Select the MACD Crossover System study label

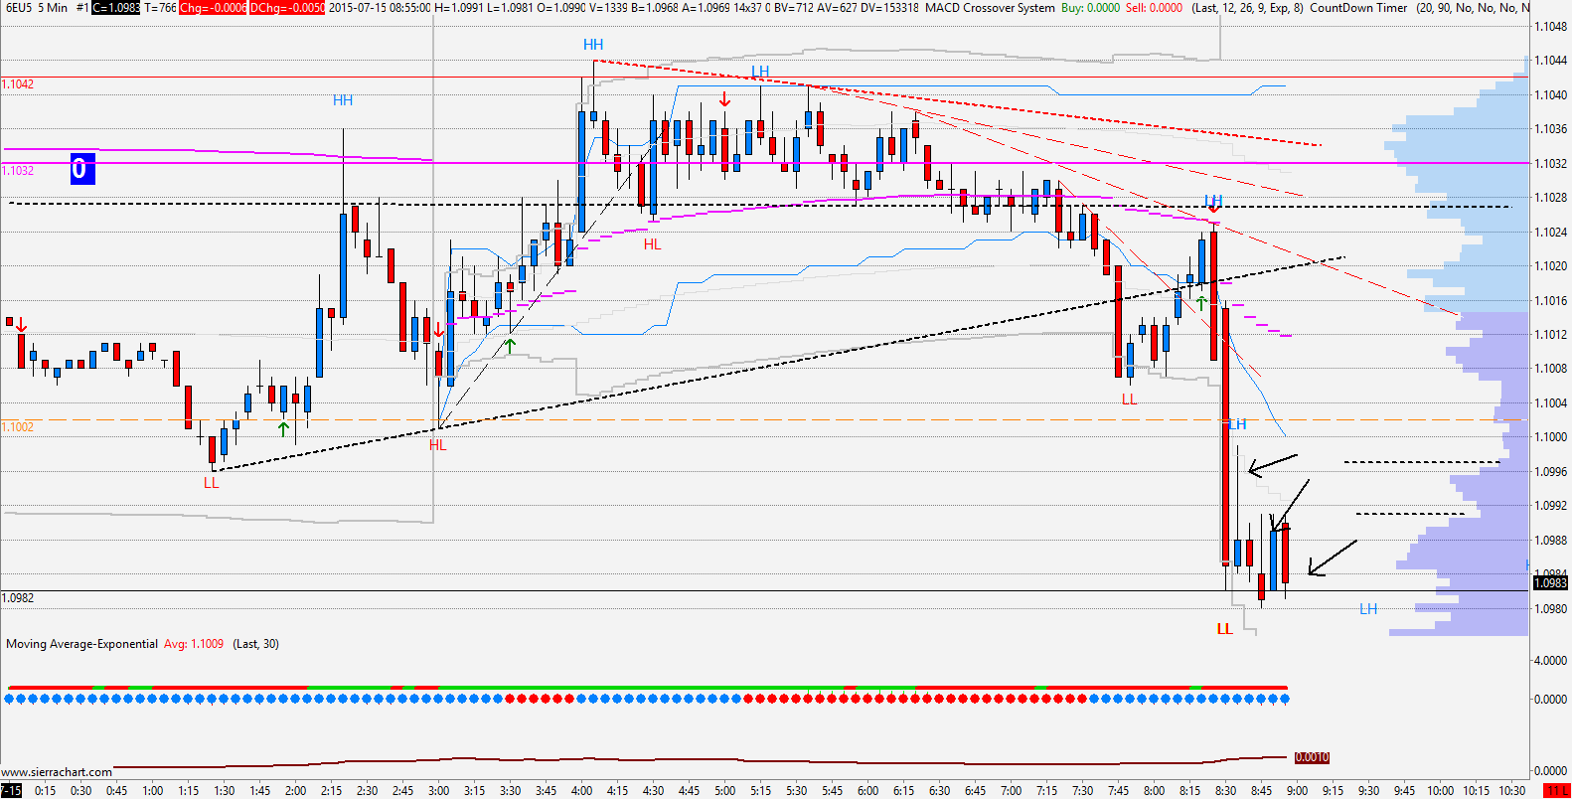pyautogui.click(x=990, y=8)
